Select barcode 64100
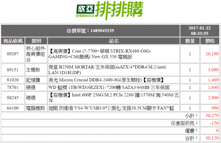This screenshot has height=143, width=221. point(13,108)
